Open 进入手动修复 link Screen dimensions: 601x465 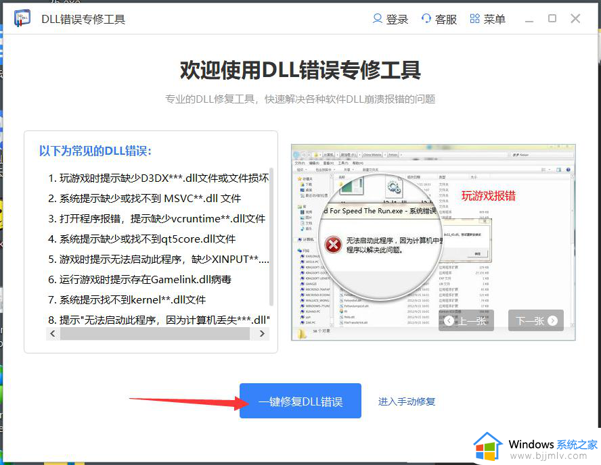coord(407,401)
